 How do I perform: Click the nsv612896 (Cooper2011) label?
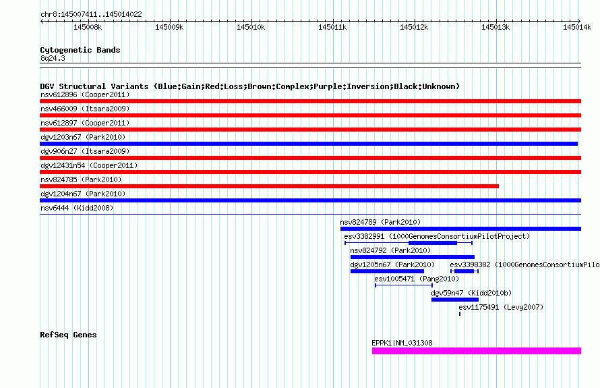pyautogui.click(x=85, y=94)
